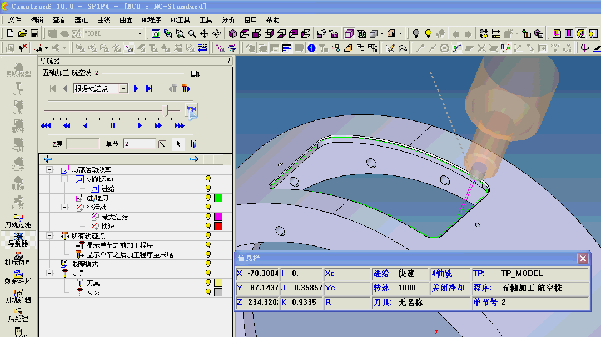Click the solid purple isometric view cube
The height and width of the screenshot is (337, 601).
[232, 34]
